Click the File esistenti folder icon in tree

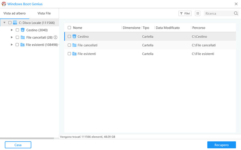[x=23, y=45]
